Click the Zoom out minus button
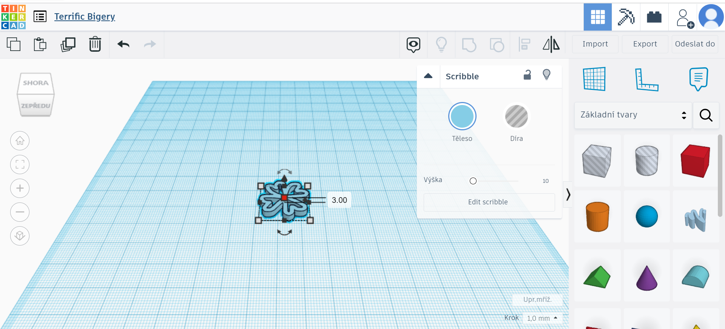Image resolution: width=725 pixels, height=329 pixels. pyautogui.click(x=20, y=212)
